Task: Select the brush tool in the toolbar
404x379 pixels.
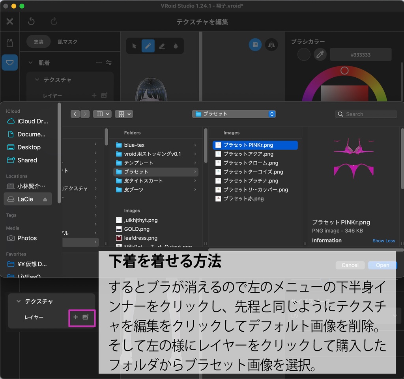Action: pyautogui.click(x=148, y=46)
